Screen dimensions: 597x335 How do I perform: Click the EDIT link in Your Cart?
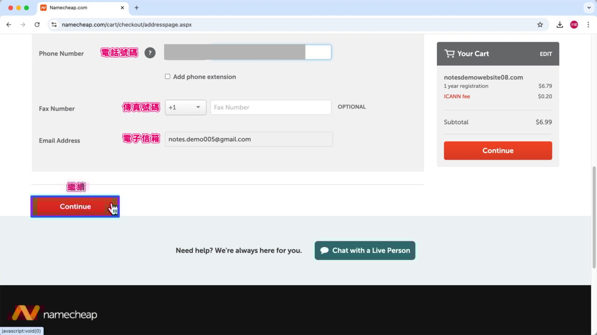tap(546, 54)
